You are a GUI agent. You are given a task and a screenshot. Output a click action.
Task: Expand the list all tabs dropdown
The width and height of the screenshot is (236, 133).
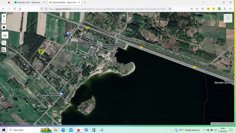point(204,2)
